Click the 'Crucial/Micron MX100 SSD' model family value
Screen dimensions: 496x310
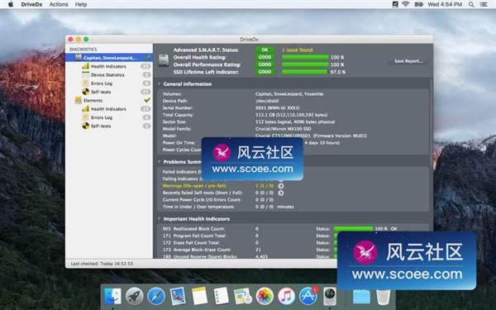(x=283, y=129)
